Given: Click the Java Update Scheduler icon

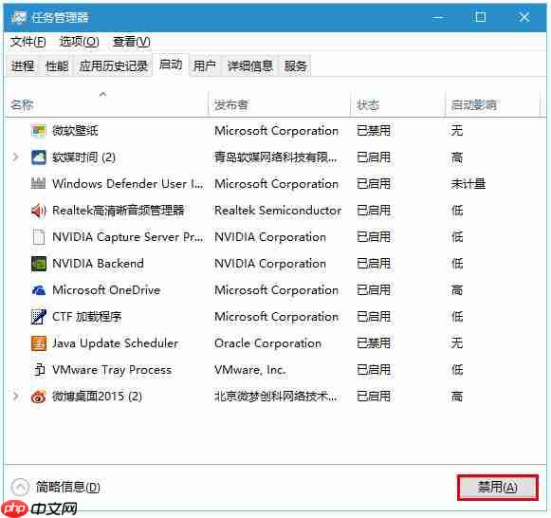Looking at the screenshot, I should pos(38,343).
